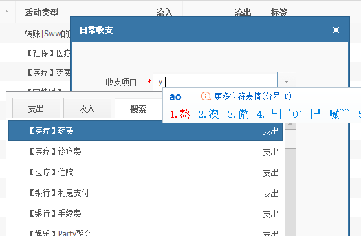Close the 日常收支 dialog

pos(336,30)
